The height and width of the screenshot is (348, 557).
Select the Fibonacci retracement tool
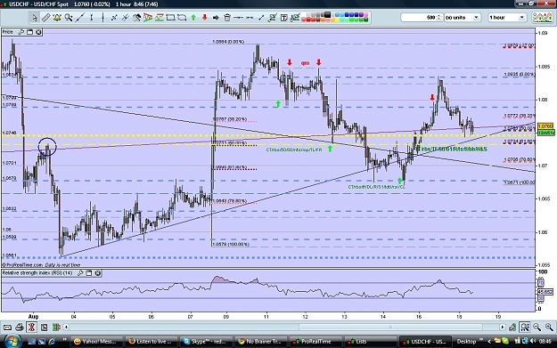(160, 18)
